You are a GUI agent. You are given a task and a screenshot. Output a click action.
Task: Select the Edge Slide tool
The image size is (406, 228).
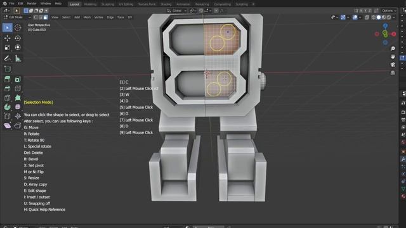tap(7, 117)
